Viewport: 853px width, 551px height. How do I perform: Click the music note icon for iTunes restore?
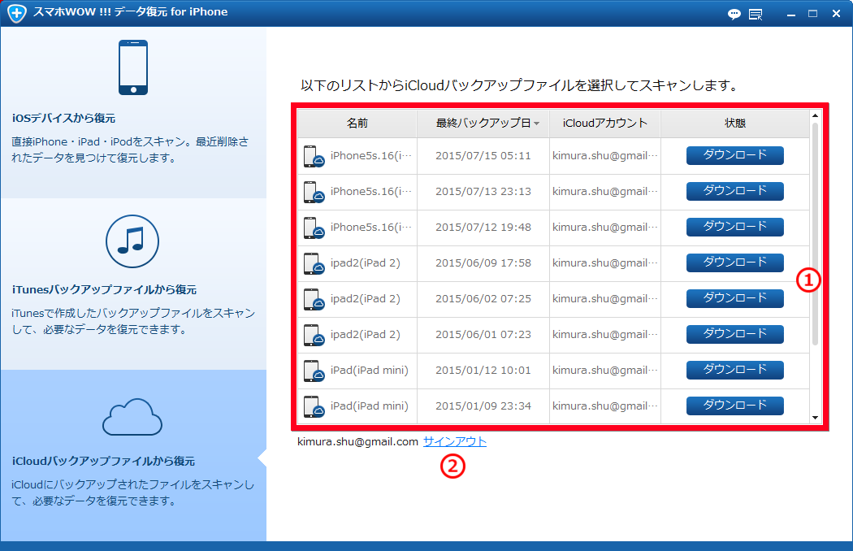132,241
